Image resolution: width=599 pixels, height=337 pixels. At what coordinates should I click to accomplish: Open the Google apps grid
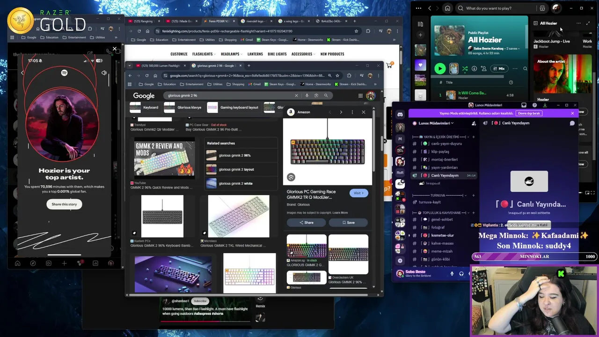(x=360, y=96)
